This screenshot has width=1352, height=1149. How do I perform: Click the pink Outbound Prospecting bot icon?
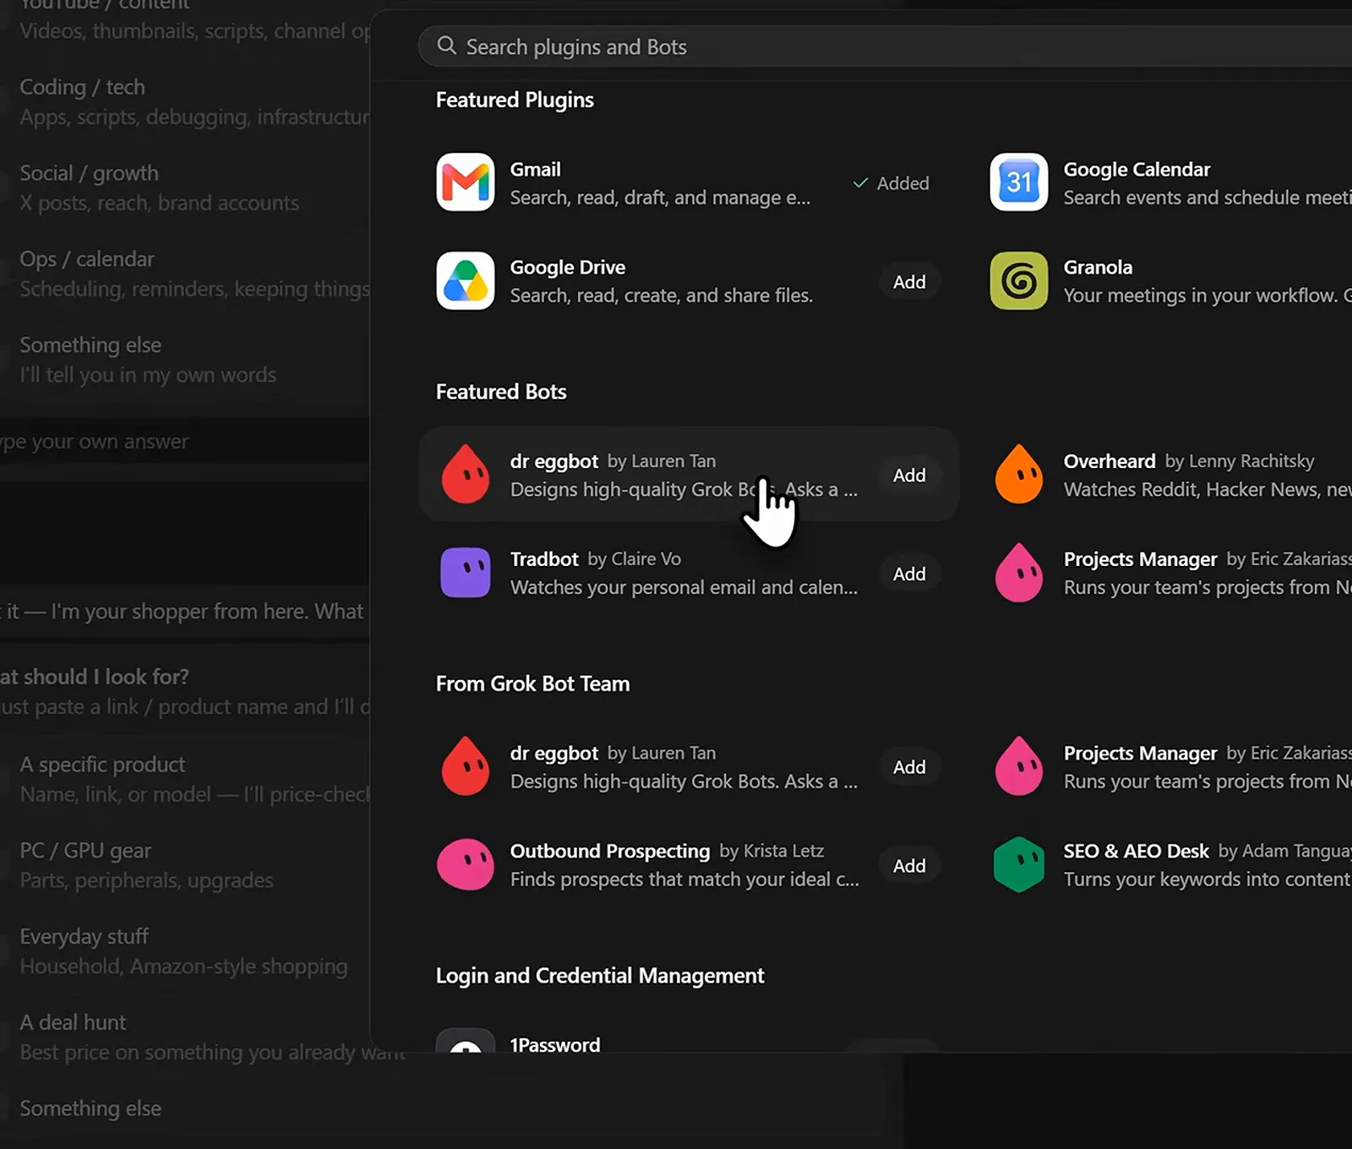465,865
